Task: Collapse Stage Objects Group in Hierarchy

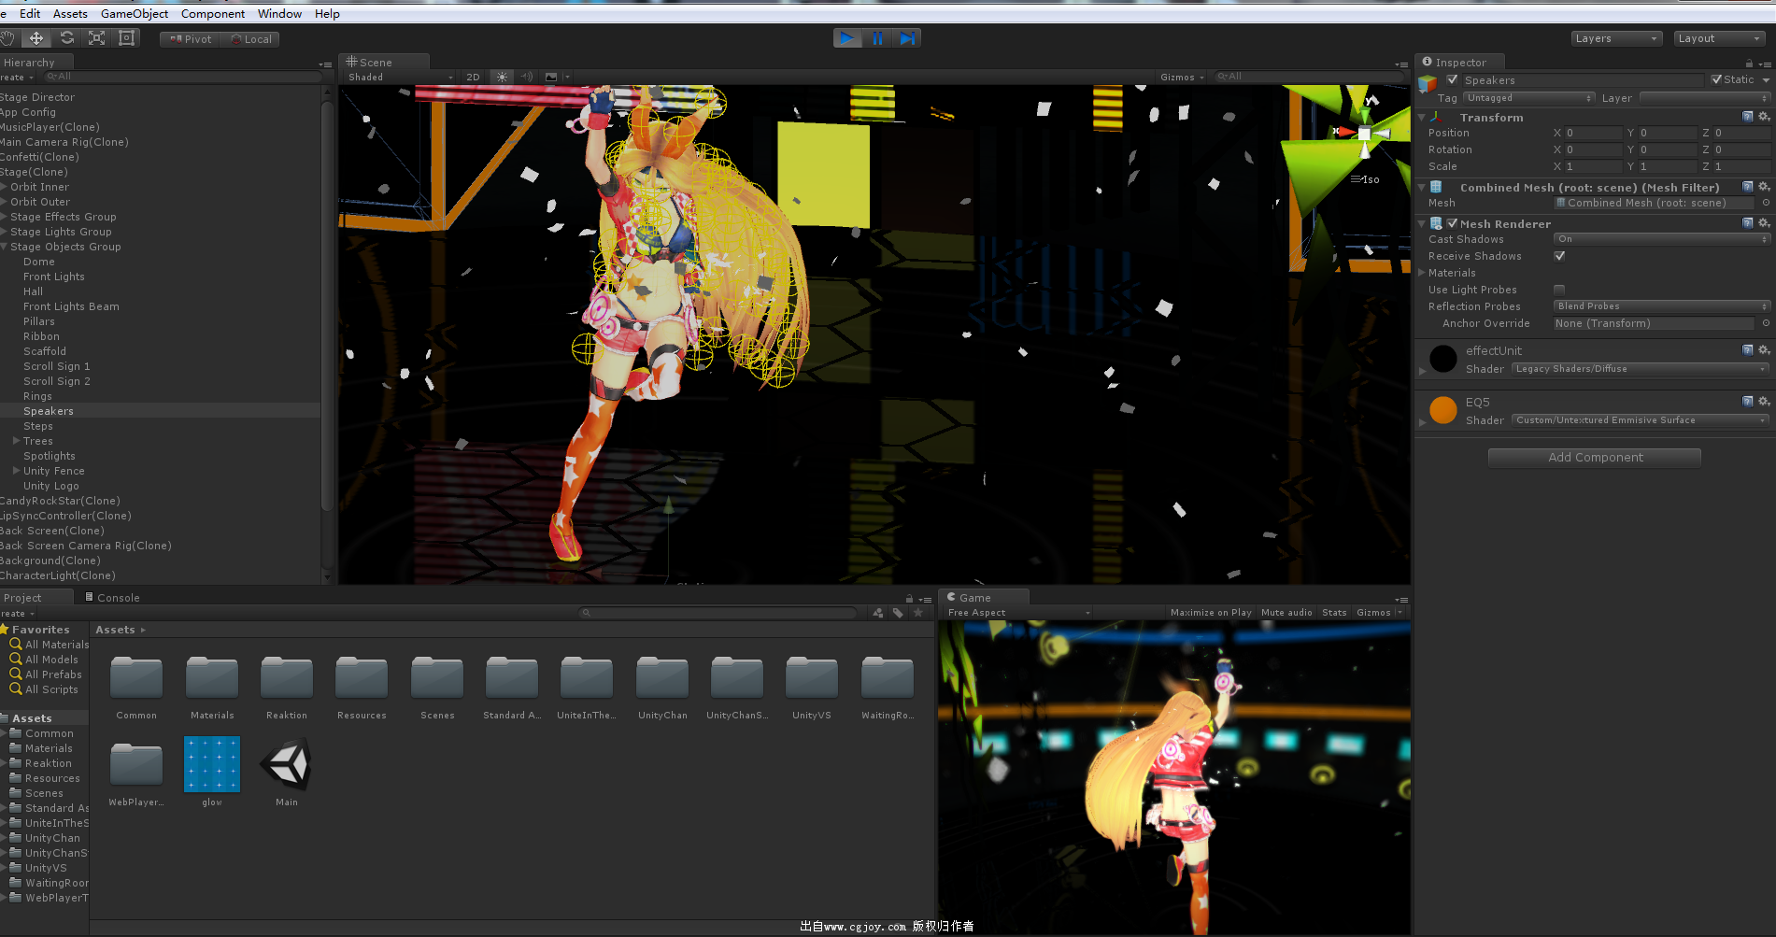Action: point(5,247)
